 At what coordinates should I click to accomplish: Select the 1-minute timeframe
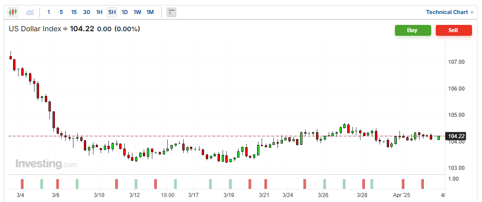point(49,12)
